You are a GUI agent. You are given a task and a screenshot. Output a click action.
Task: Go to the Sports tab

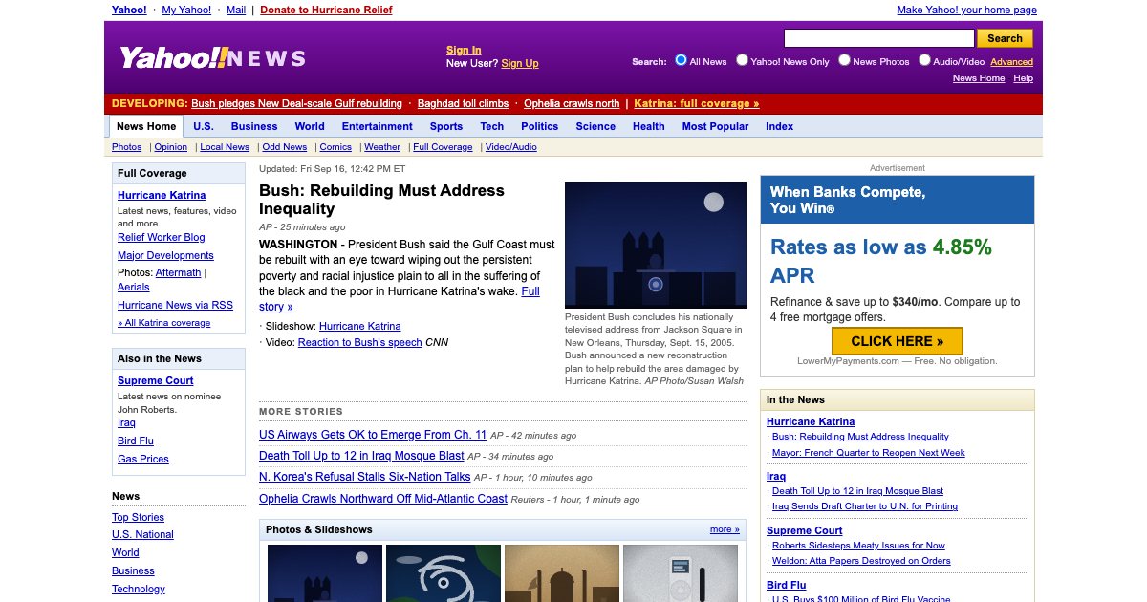click(446, 126)
